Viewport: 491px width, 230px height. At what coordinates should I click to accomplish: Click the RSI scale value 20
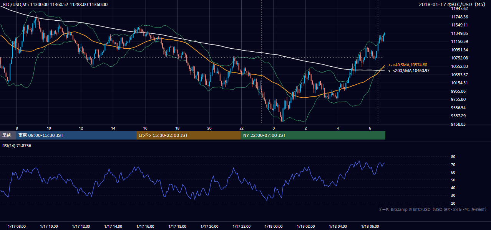pos(453,203)
